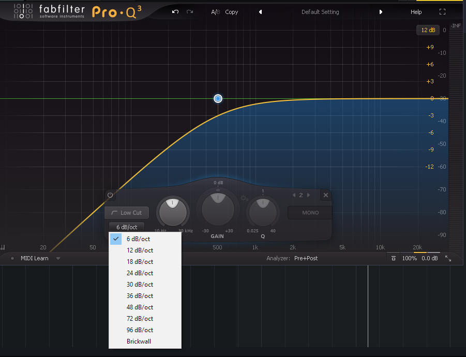This screenshot has width=466, height=357.
Task: Select previous band arrow
Action: pyautogui.click(x=294, y=195)
